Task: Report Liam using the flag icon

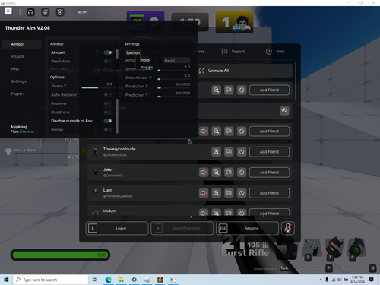Action: pos(229,193)
